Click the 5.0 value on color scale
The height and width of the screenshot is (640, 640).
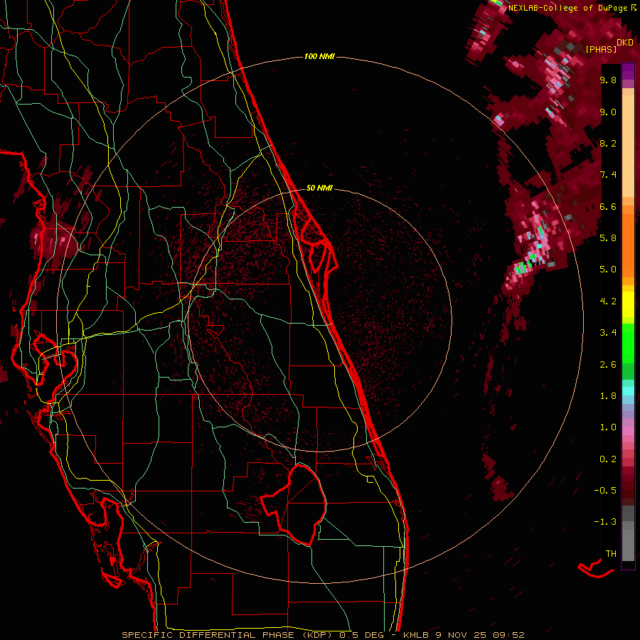coord(608,270)
